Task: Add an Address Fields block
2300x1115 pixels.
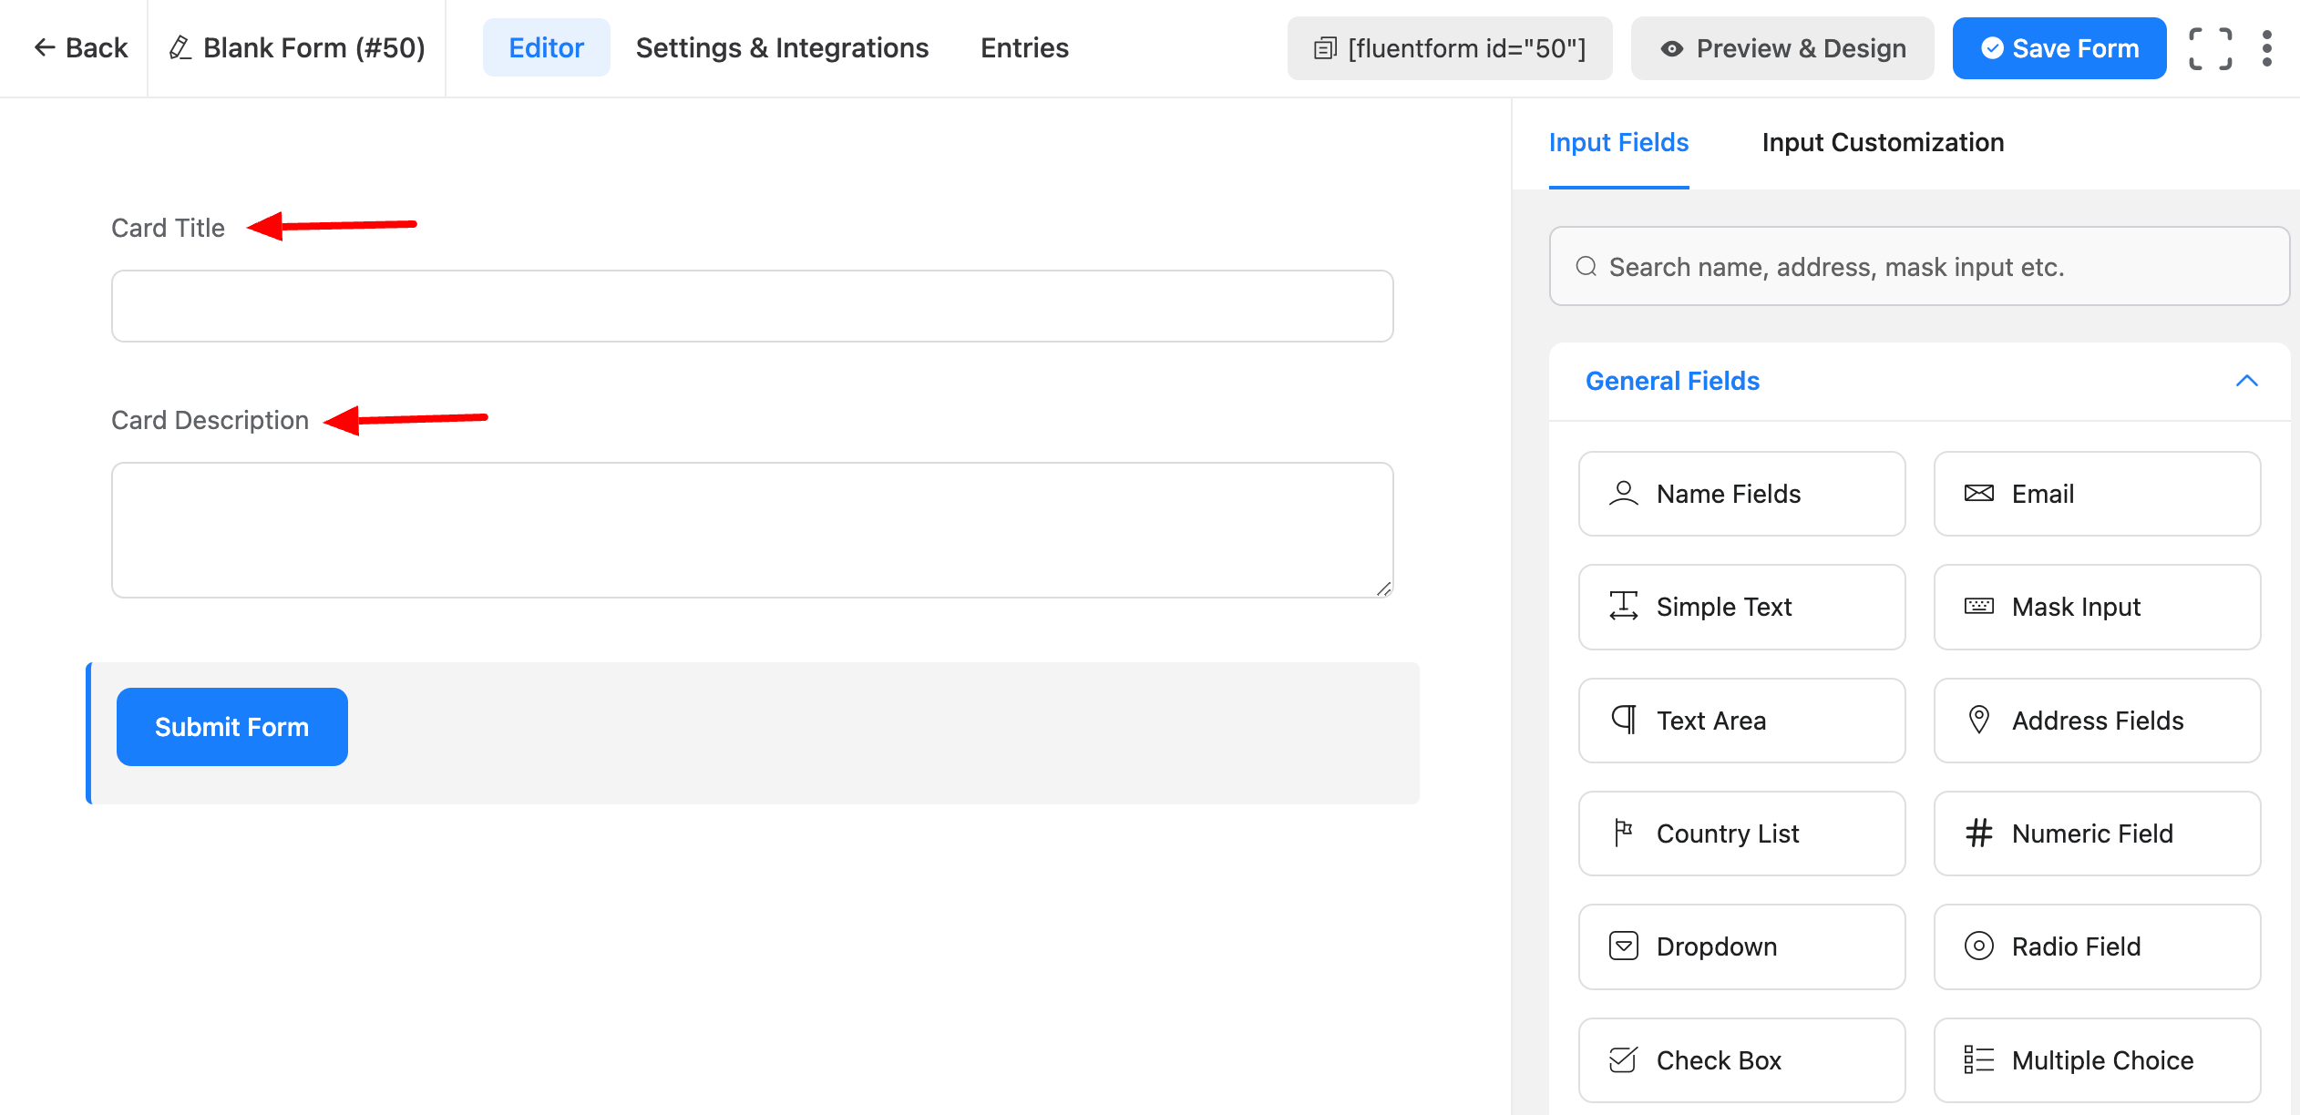Action: click(x=2096, y=721)
